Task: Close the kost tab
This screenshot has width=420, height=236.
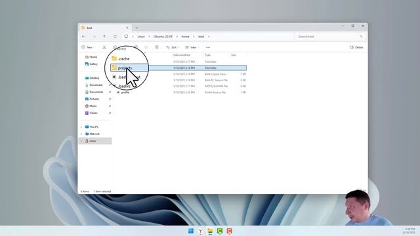Action: click(x=127, y=28)
